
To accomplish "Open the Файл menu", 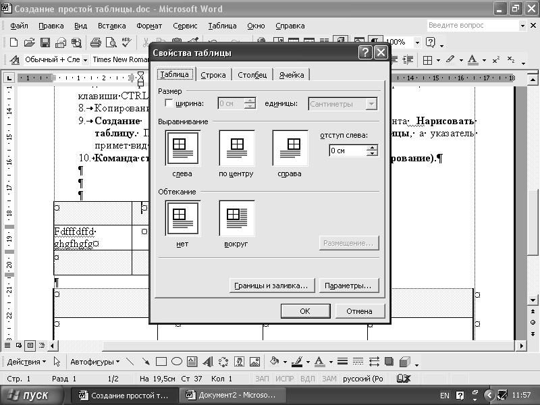I will pos(19,26).
